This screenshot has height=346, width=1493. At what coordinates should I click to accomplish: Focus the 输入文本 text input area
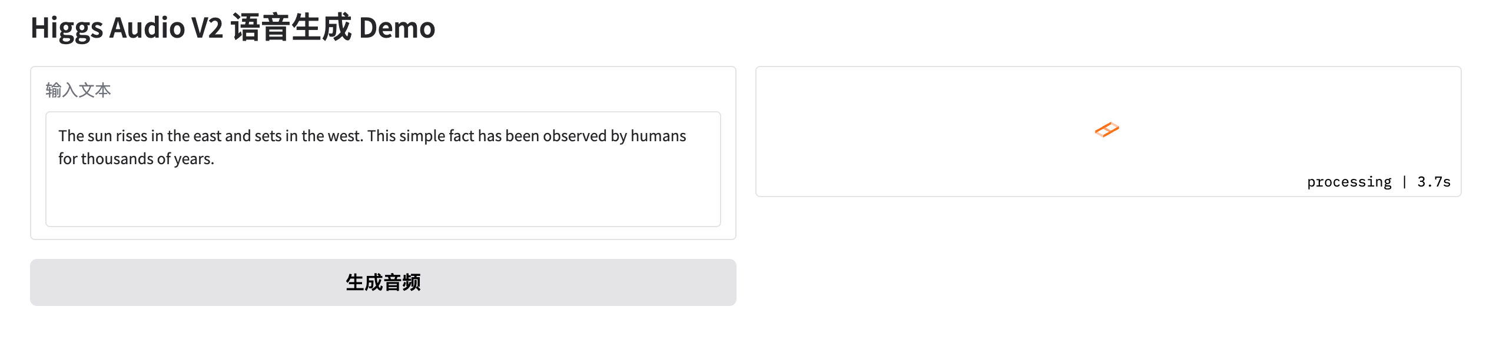[x=383, y=169]
